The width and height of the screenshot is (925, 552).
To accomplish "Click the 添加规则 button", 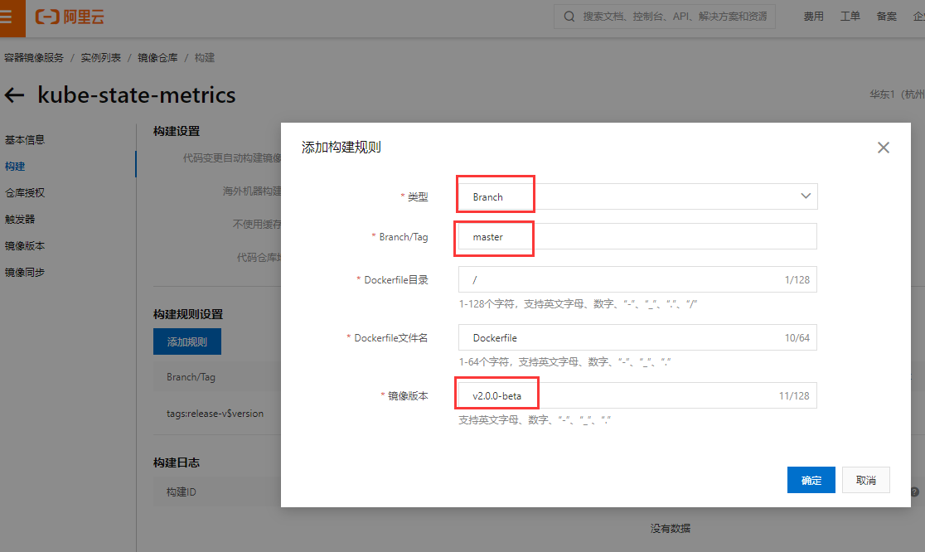I will click(186, 341).
